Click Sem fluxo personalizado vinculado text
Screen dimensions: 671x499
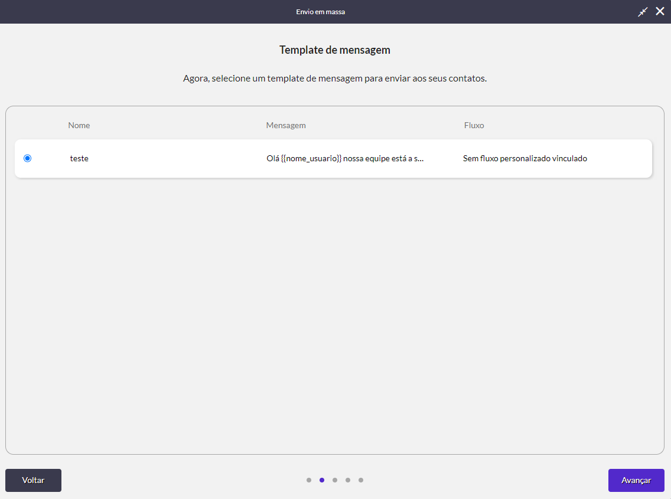[525, 158]
